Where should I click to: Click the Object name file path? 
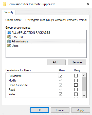(x=56, y=20)
